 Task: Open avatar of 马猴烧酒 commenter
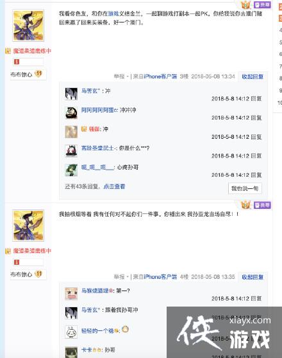tap(71, 294)
